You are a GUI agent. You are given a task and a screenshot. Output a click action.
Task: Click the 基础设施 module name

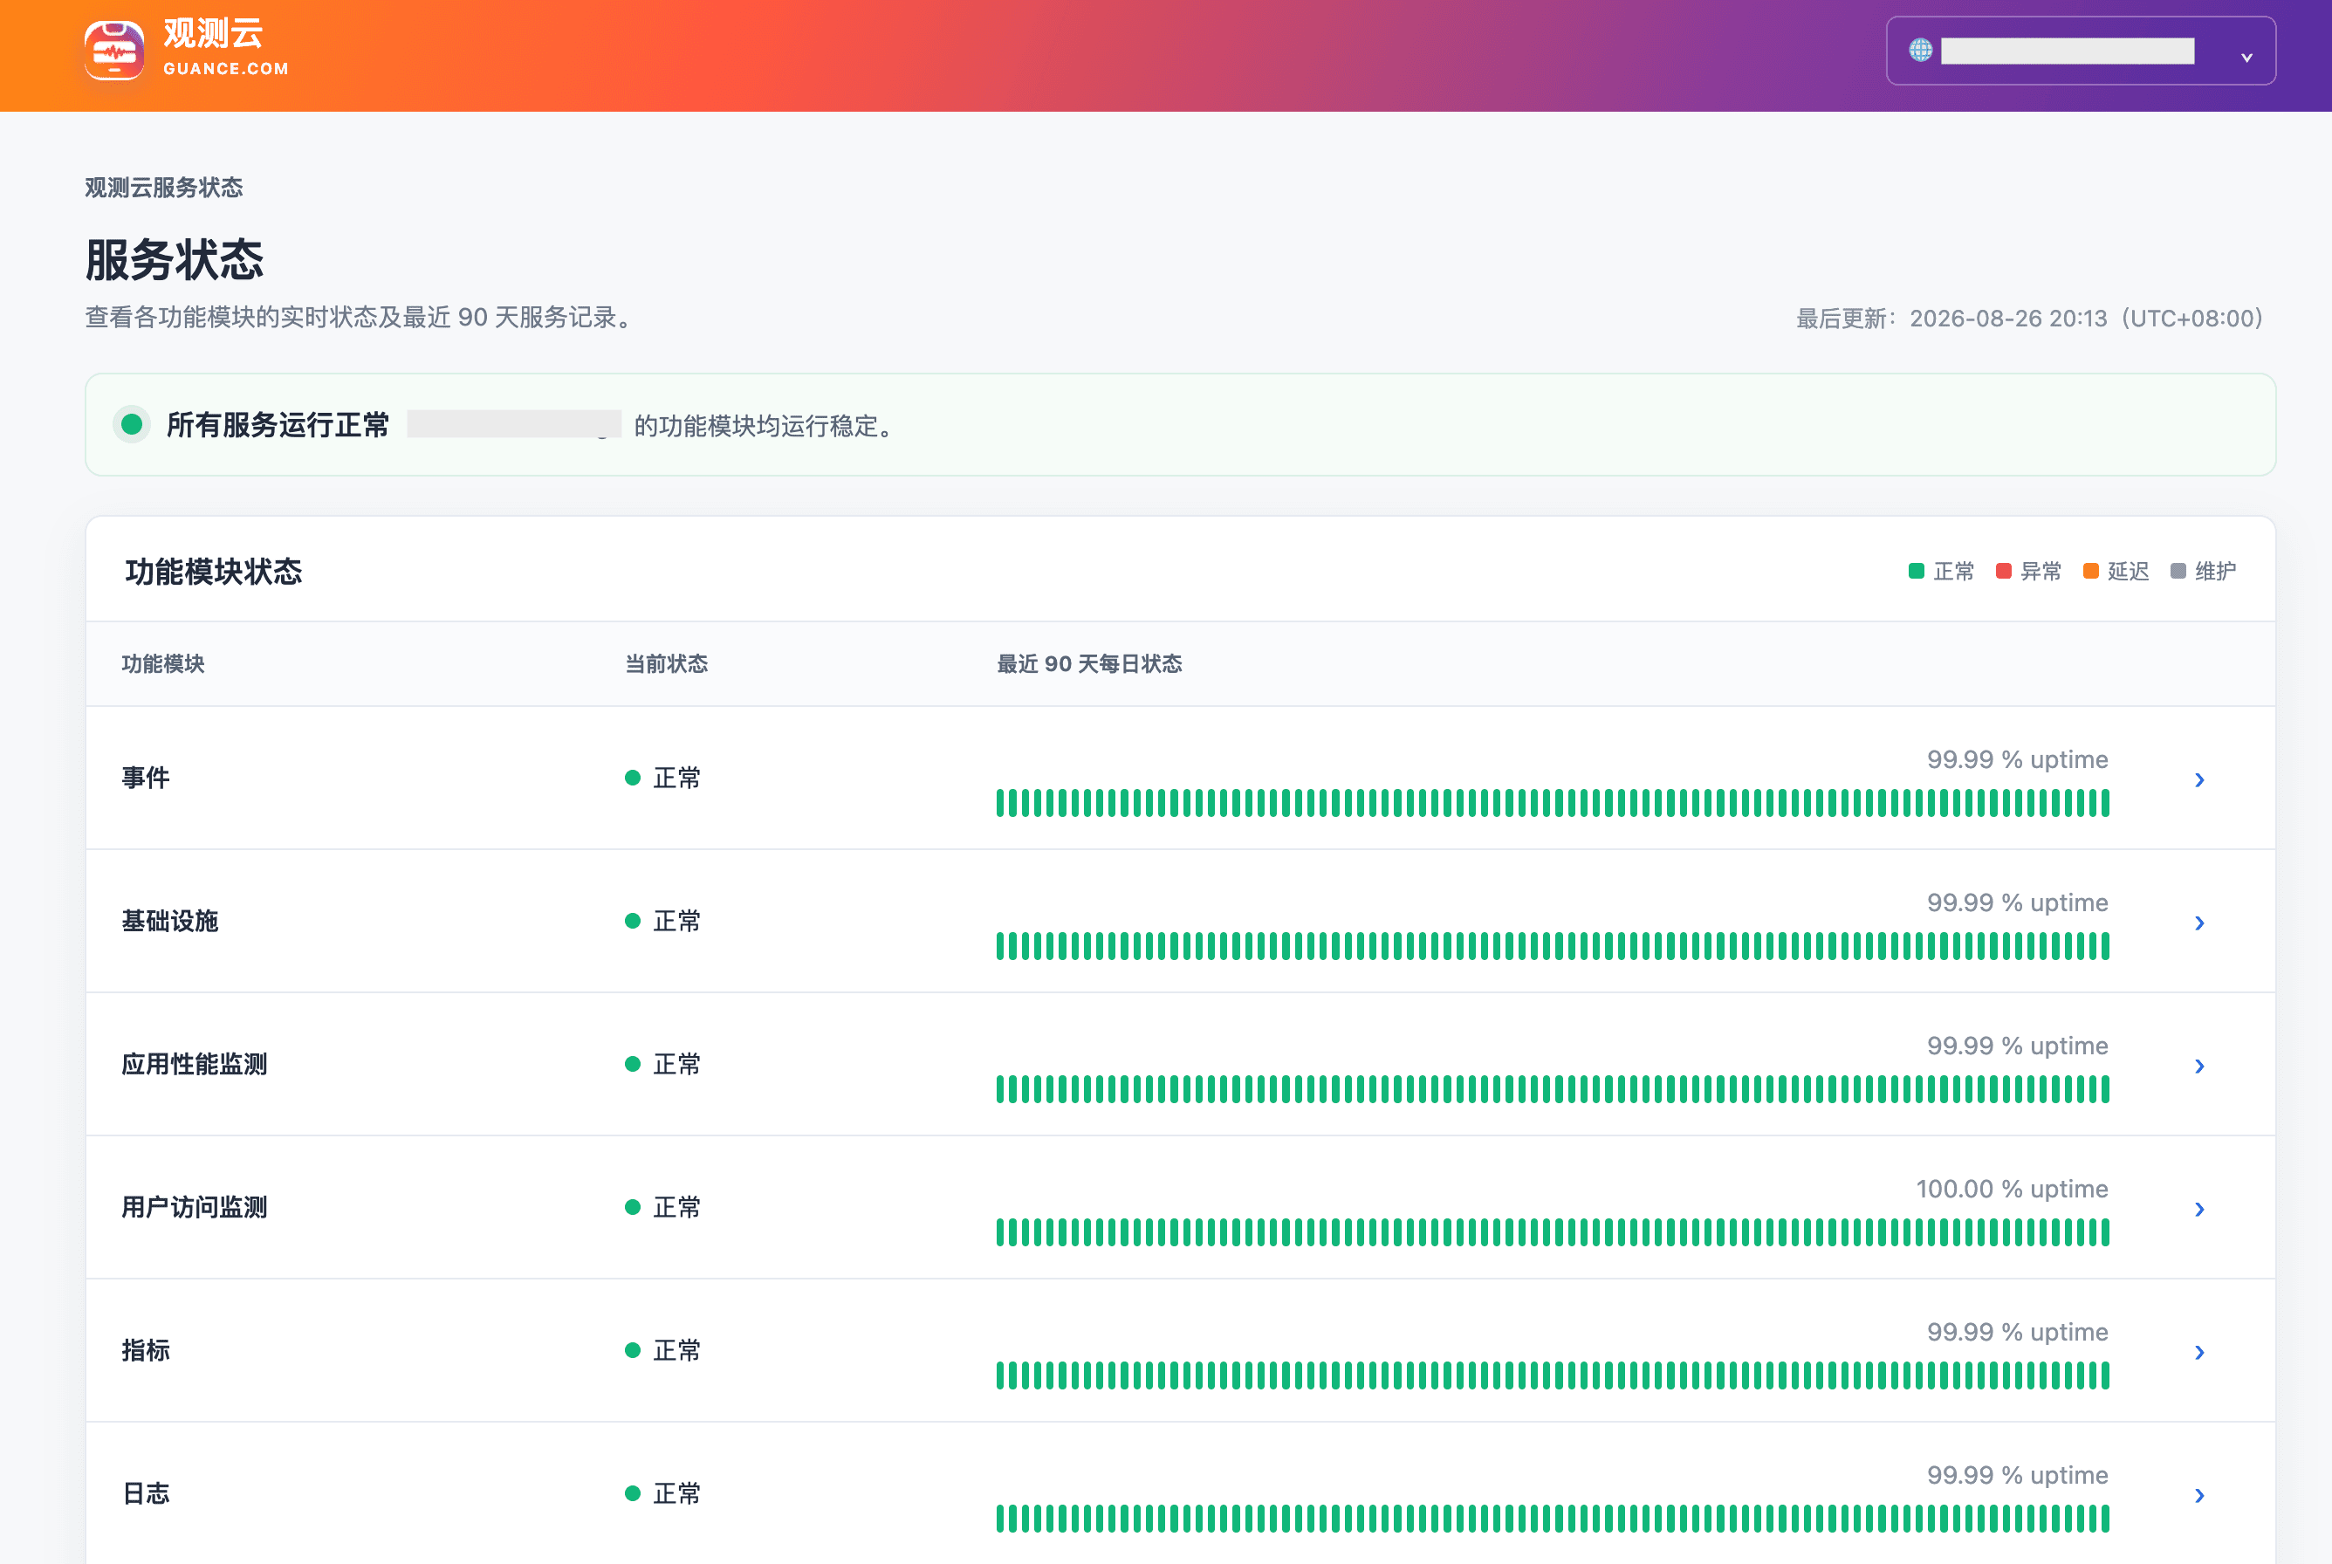(170, 921)
